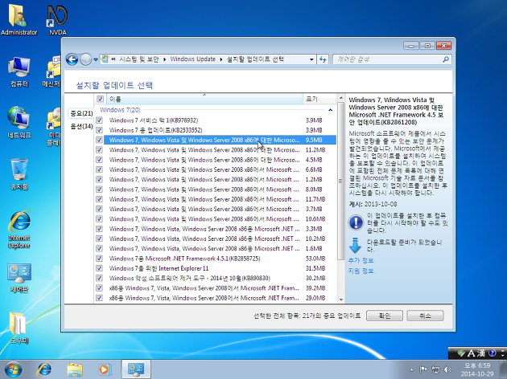Viewport: 507px width, 379px height.
Task: Go back with the Back arrow button
Action: 72,59
